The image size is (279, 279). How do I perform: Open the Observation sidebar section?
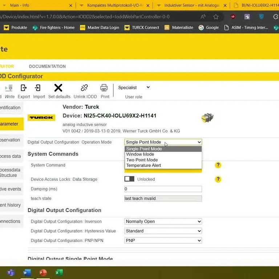coord(12,140)
